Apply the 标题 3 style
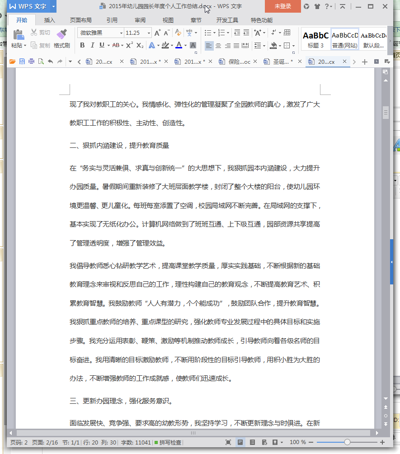Screen dimensions: 400x454 (x=316, y=39)
